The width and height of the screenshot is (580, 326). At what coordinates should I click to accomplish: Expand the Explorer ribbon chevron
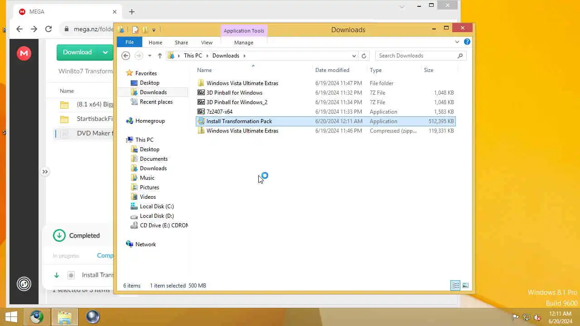pos(457,42)
